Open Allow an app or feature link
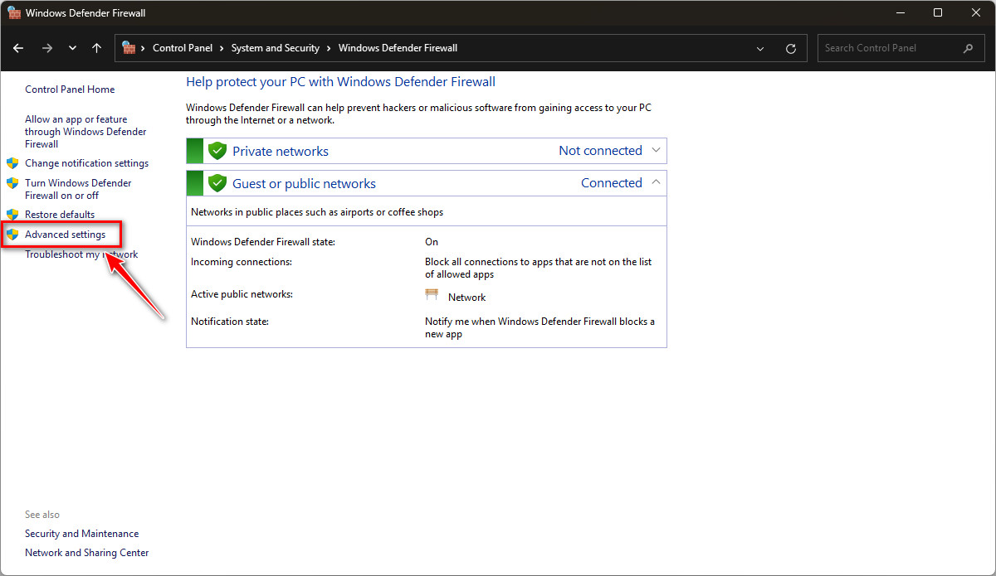This screenshot has width=996, height=576. coord(85,132)
